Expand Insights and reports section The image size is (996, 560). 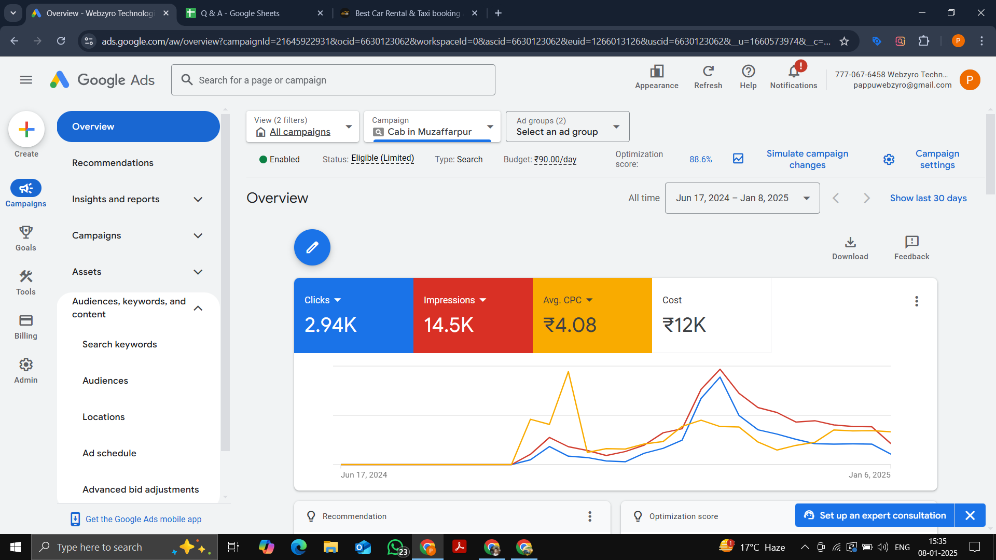click(138, 199)
